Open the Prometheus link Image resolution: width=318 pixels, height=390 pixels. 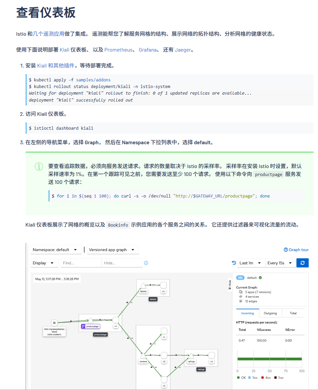118,50
